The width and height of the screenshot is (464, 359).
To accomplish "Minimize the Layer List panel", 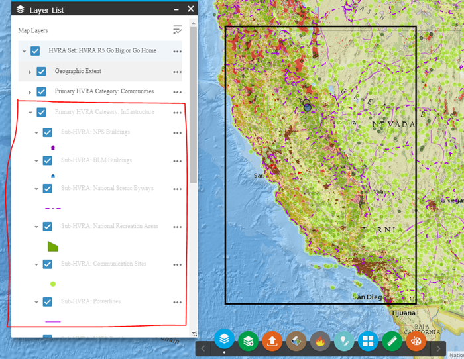I will coord(176,10).
